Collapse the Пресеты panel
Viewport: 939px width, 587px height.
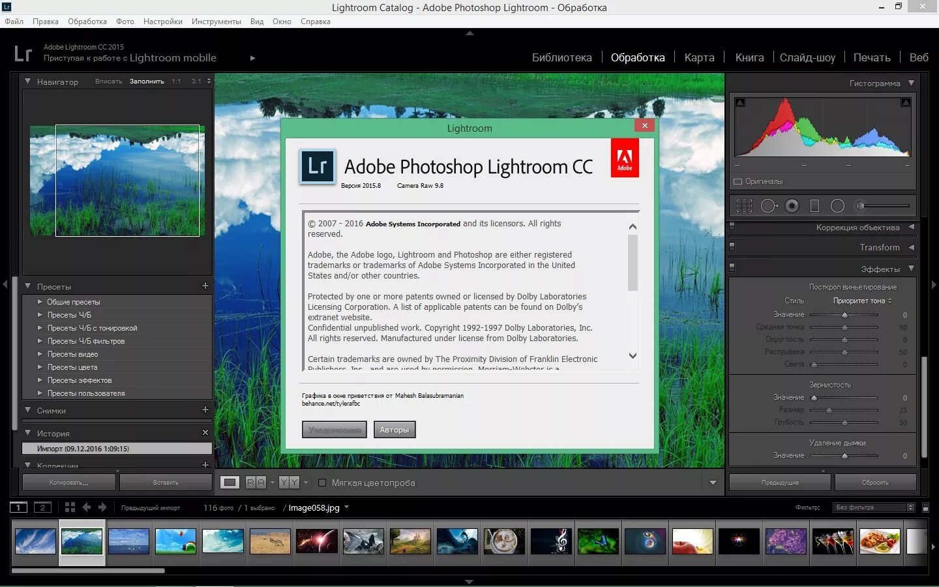[x=28, y=286]
